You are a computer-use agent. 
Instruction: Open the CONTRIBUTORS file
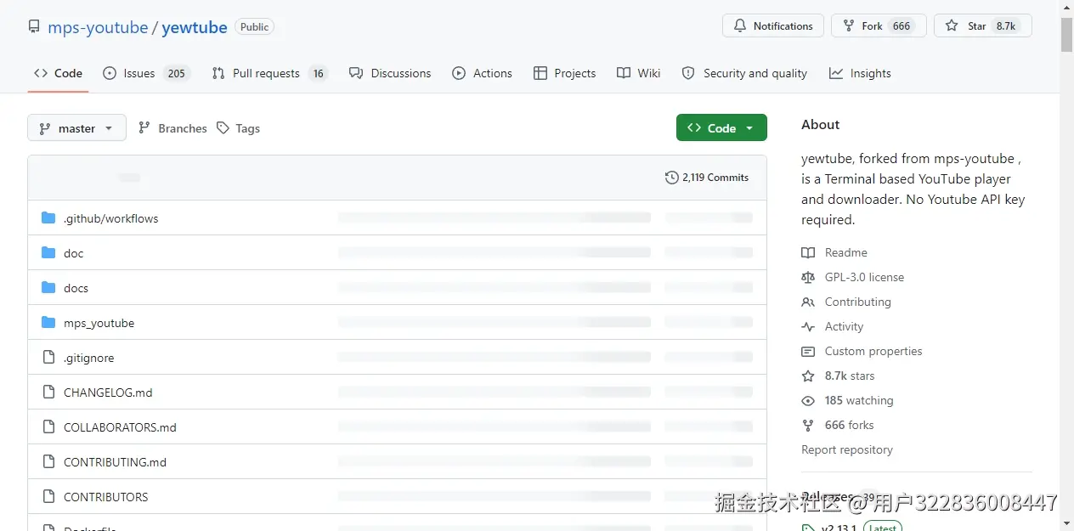[x=106, y=497]
